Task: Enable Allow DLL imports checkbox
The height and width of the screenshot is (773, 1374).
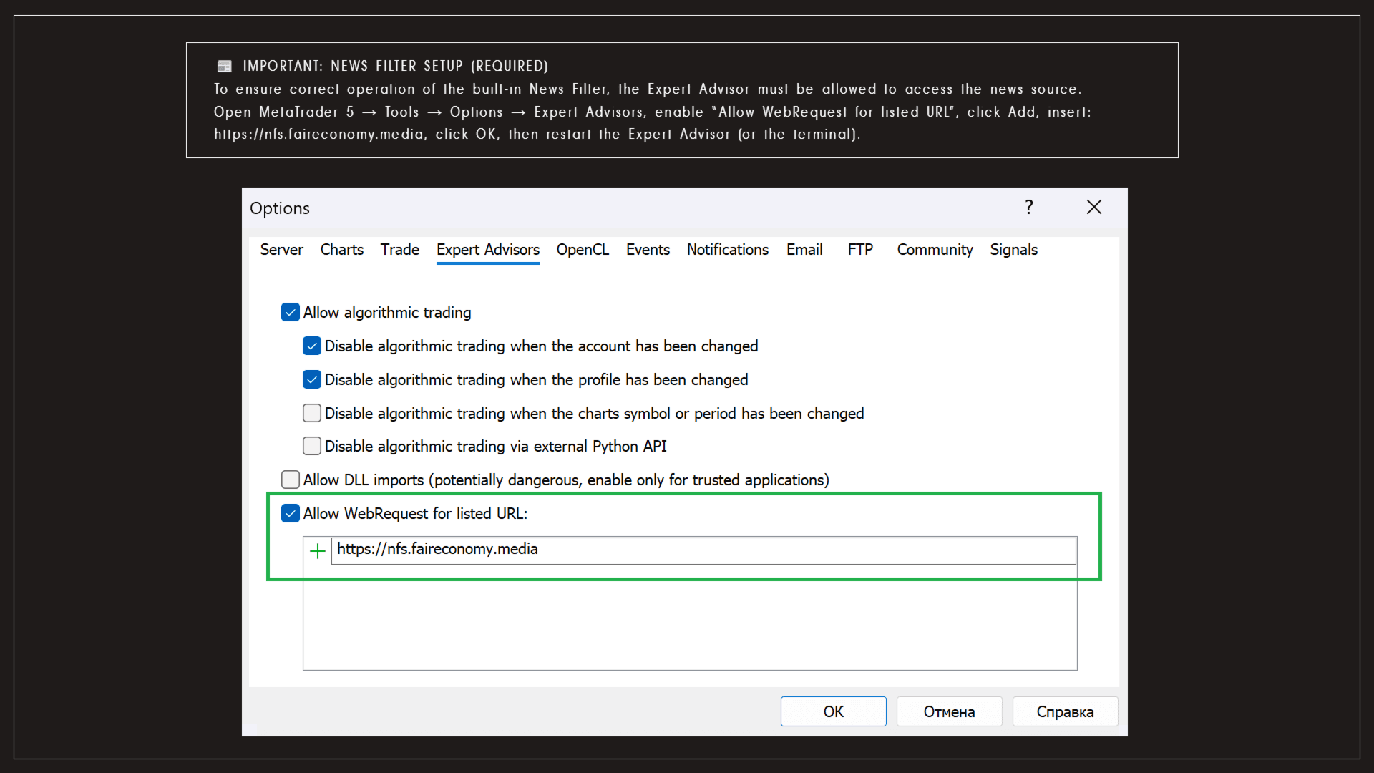Action: (x=291, y=480)
